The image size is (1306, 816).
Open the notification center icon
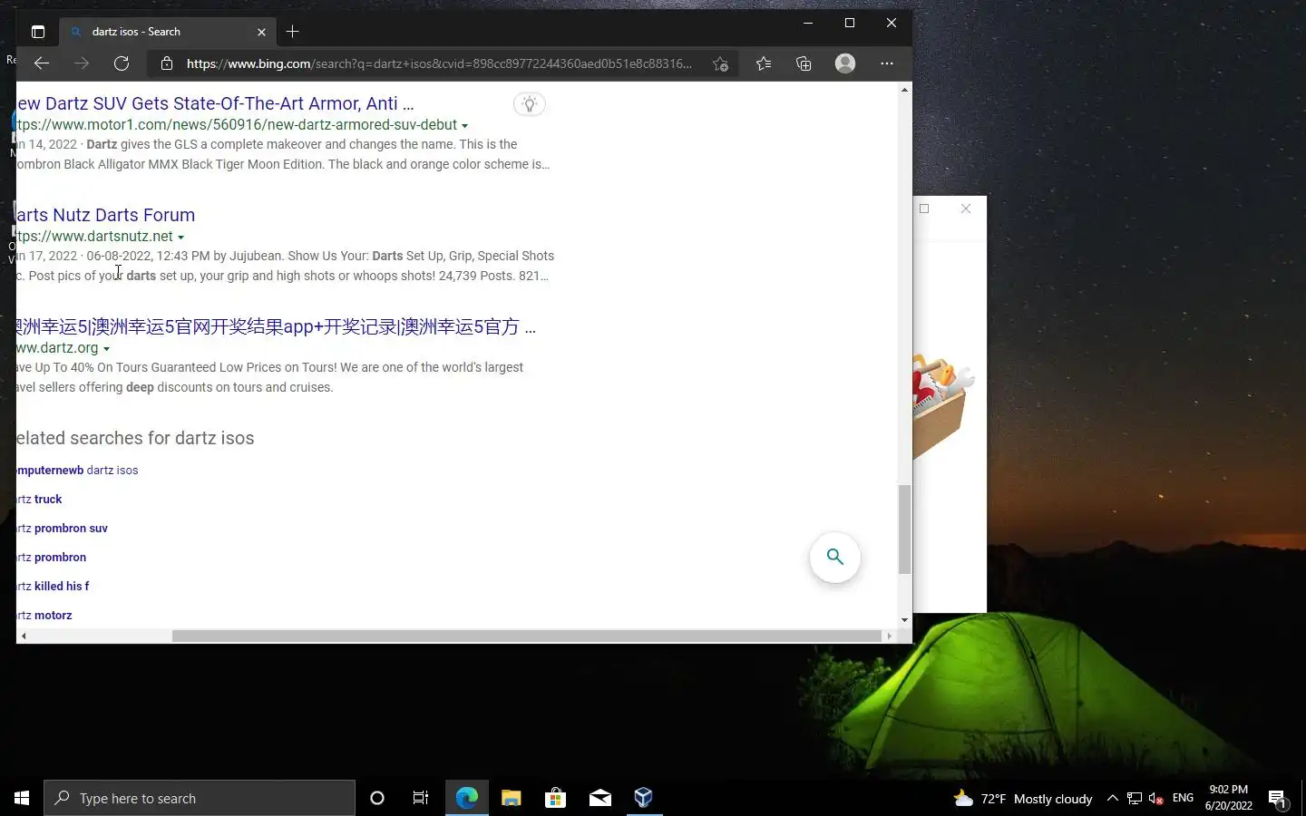1278,799
